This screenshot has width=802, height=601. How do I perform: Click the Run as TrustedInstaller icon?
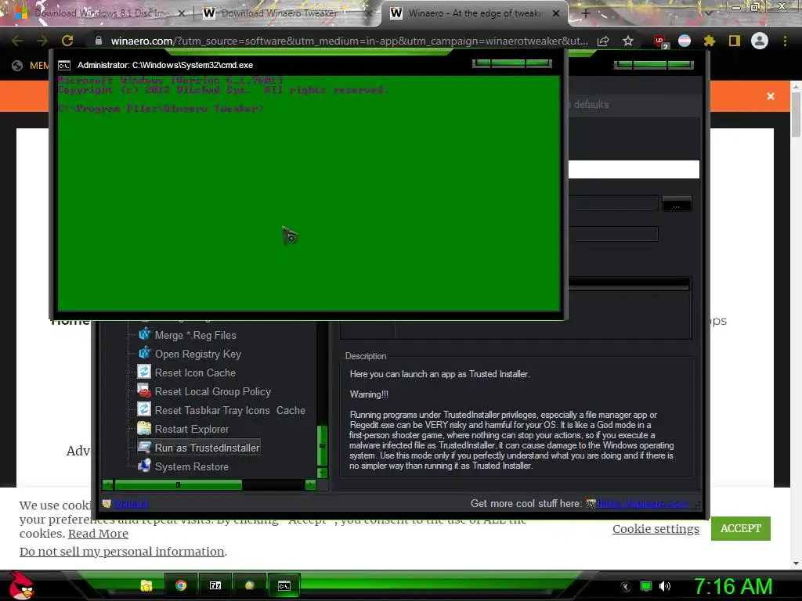145,447
